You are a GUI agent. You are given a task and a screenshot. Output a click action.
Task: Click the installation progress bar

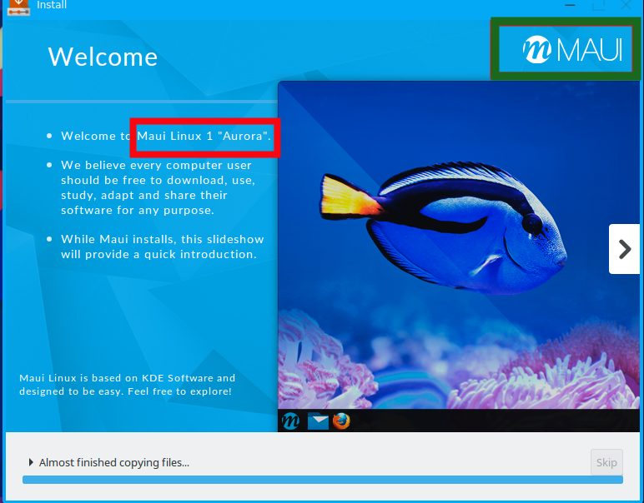click(x=322, y=480)
